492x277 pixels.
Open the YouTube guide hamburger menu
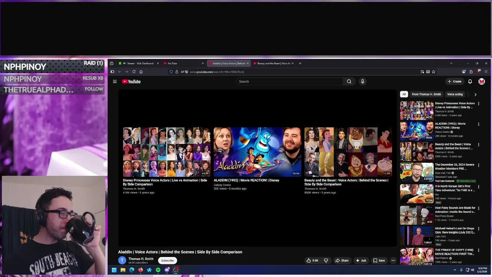tap(115, 82)
